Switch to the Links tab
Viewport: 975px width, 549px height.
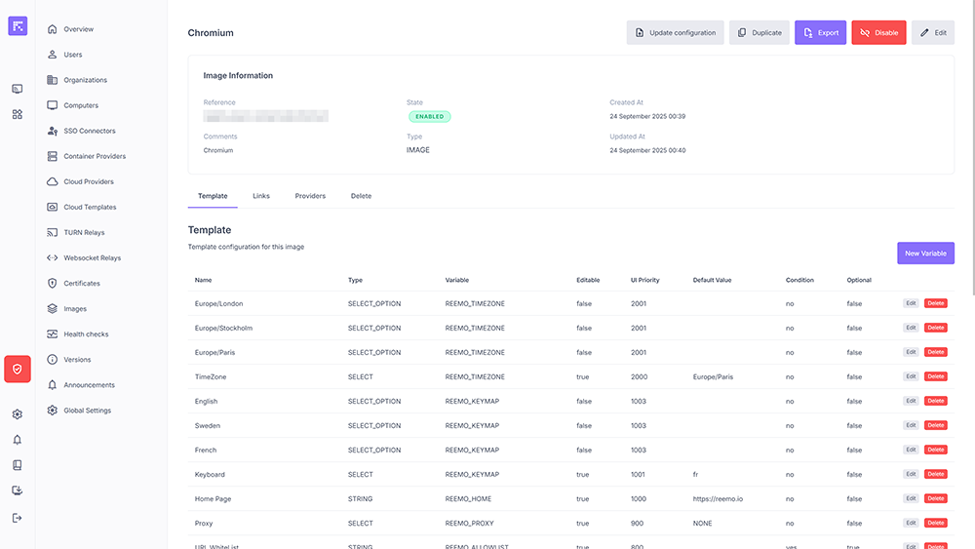point(261,196)
